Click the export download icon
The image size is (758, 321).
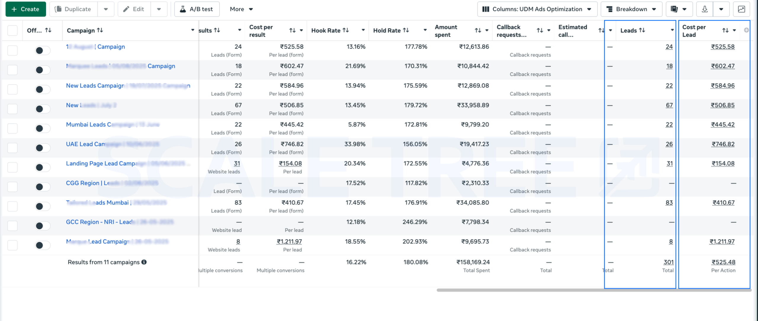(705, 9)
